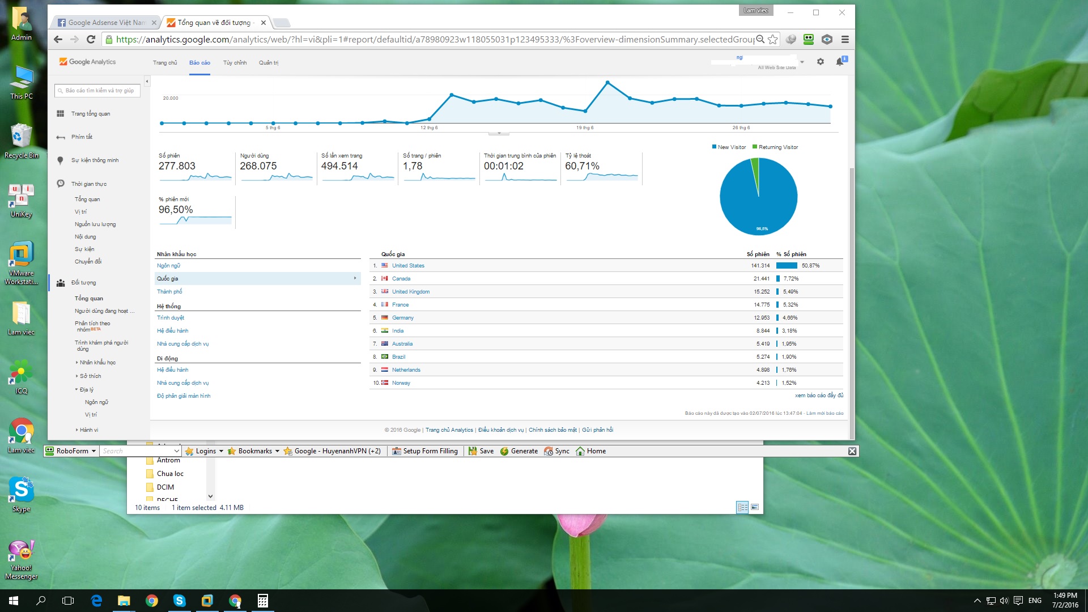Collapse the Analytics sidebar panel arrow
The height and width of the screenshot is (612, 1088).
(x=147, y=82)
